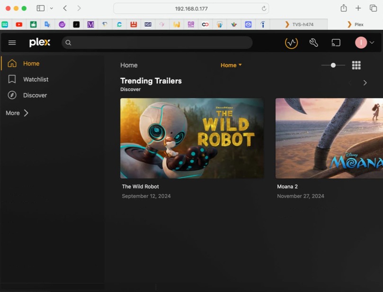Click the Watchlist bookmark icon
The image size is (383, 292).
coord(12,79)
